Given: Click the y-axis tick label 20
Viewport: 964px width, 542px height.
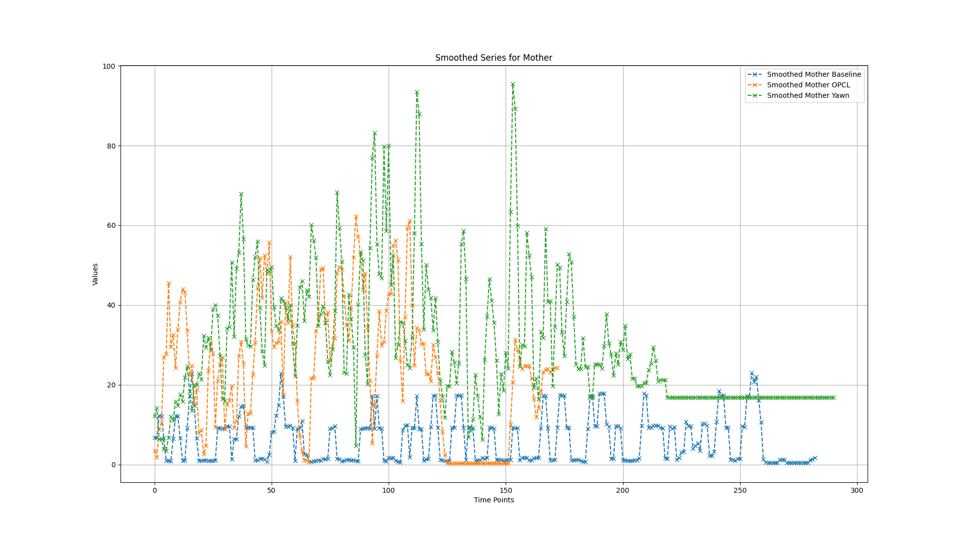Looking at the screenshot, I should click(x=110, y=385).
